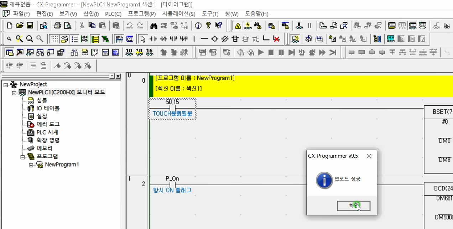Toggle the grid display in the editor
Image resolution: width=453 pixels, height=229 pixels.
tap(55, 38)
